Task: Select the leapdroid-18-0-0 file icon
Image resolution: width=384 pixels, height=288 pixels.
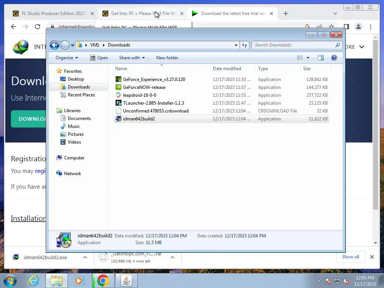Action: pyautogui.click(x=118, y=95)
